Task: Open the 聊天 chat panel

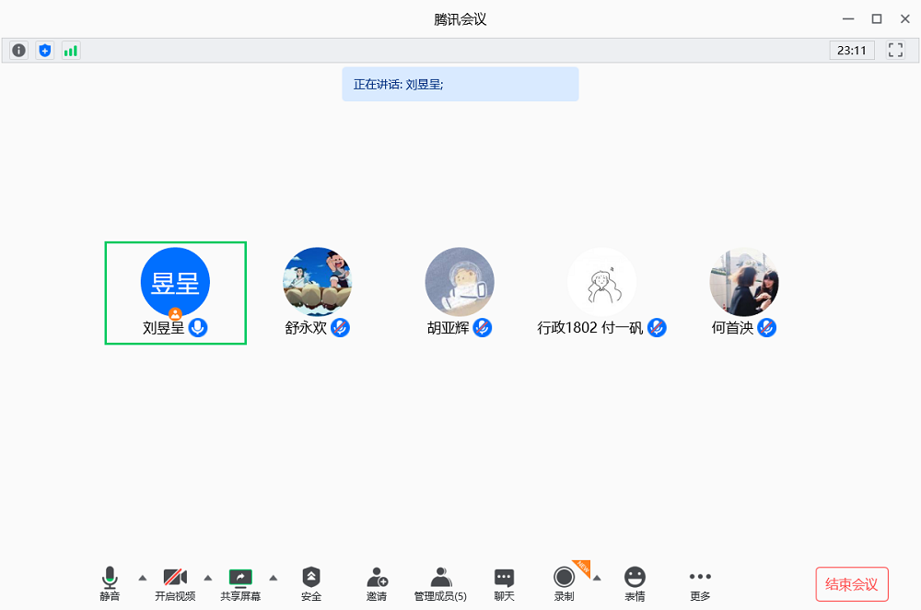Action: [x=504, y=583]
